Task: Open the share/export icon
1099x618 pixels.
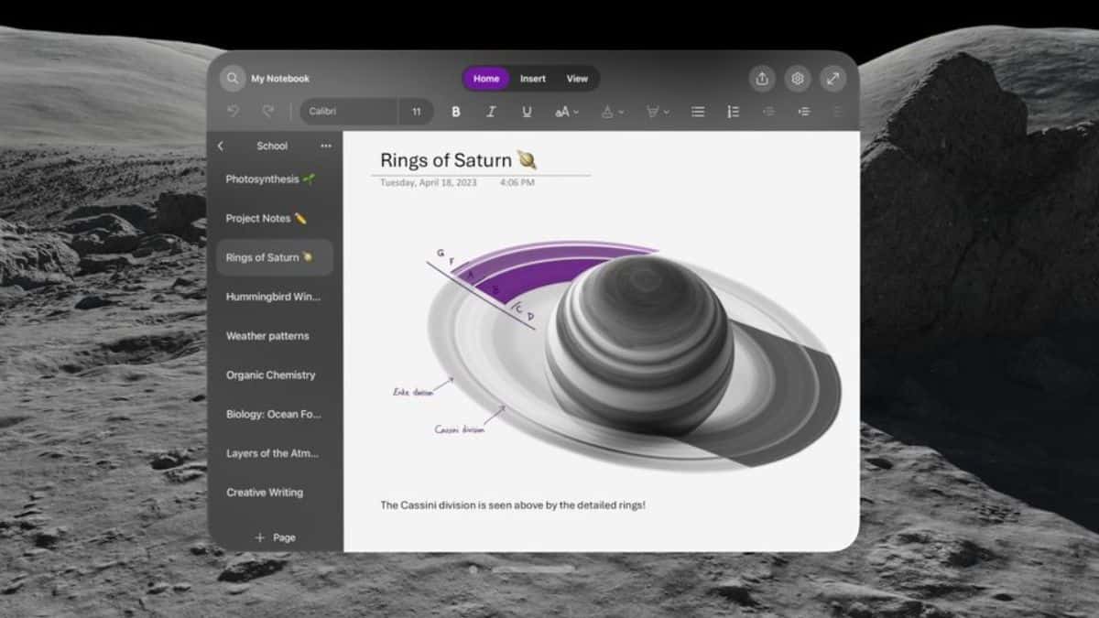Action: (762, 79)
